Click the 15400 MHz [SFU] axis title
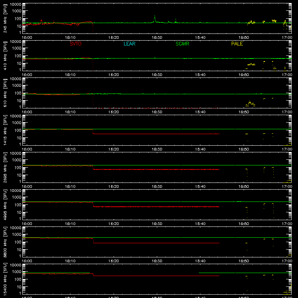This screenshot has width=298, height=298. (x=5, y=279)
